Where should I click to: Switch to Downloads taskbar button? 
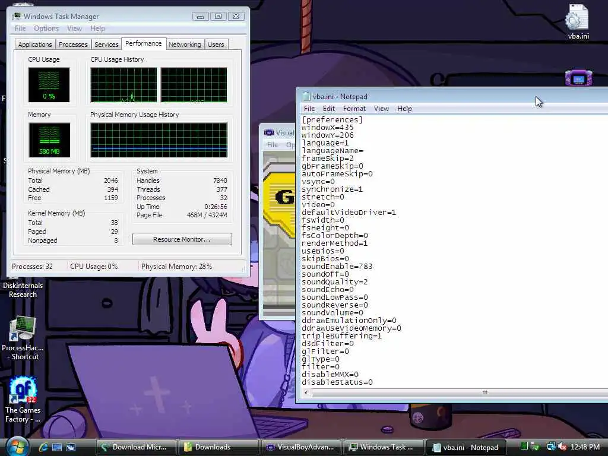[218, 447]
